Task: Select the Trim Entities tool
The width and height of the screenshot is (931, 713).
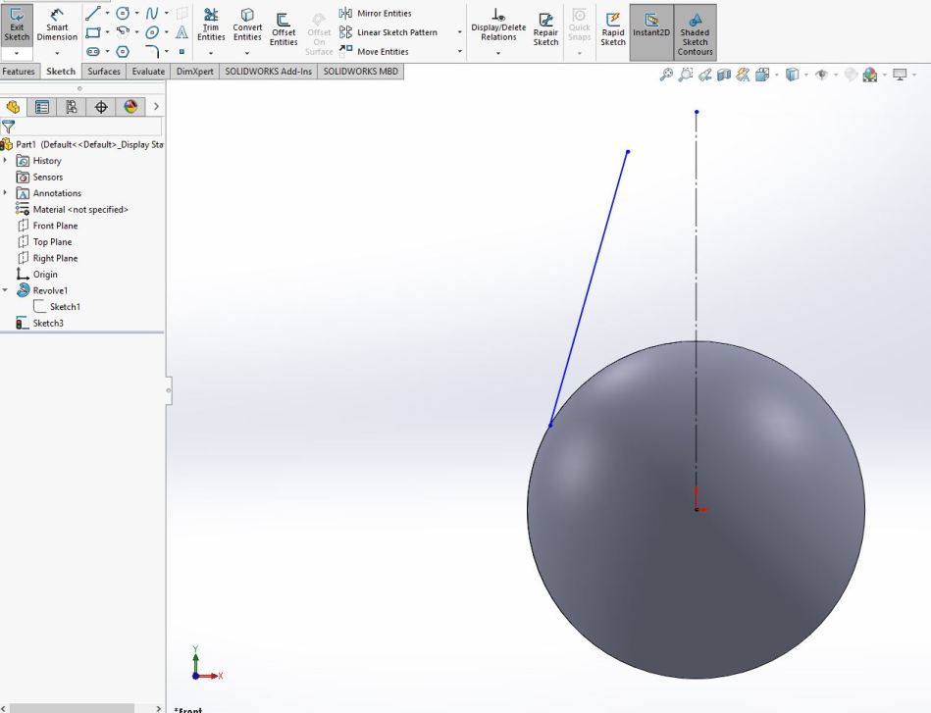Action: [x=211, y=25]
